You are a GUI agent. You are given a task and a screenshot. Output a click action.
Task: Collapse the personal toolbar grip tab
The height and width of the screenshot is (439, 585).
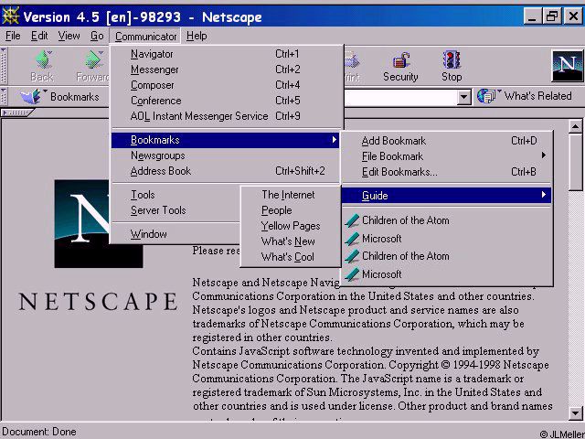[x=18, y=112]
